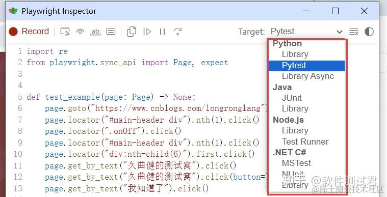Select the Assert value icon
The image size is (387, 197).
click(111, 32)
